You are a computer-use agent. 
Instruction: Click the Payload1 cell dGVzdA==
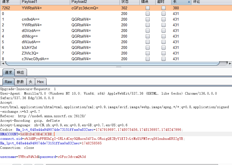pos(31,31)
